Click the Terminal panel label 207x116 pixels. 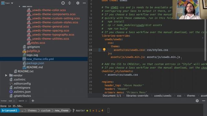[x=4, y=101]
